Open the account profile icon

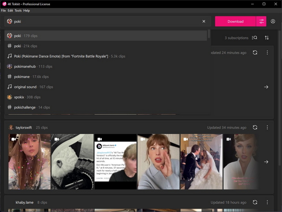(273, 22)
